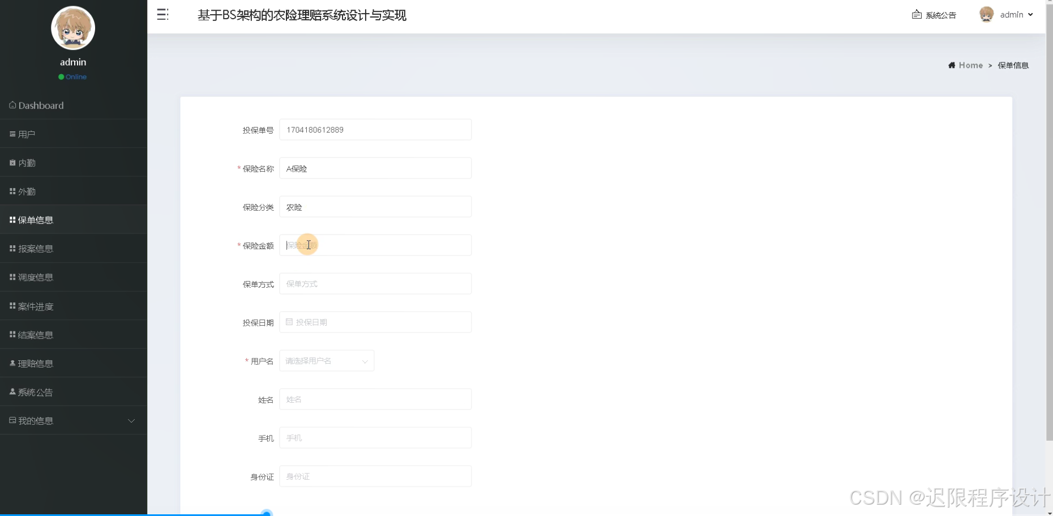Select 保单信息 in the sidebar
1053x516 pixels.
tap(74, 220)
